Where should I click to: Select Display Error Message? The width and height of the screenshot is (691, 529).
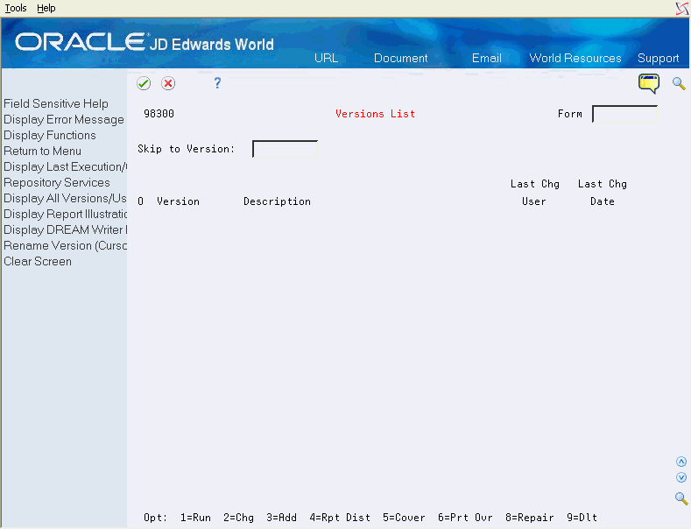pyautogui.click(x=64, y=119)
